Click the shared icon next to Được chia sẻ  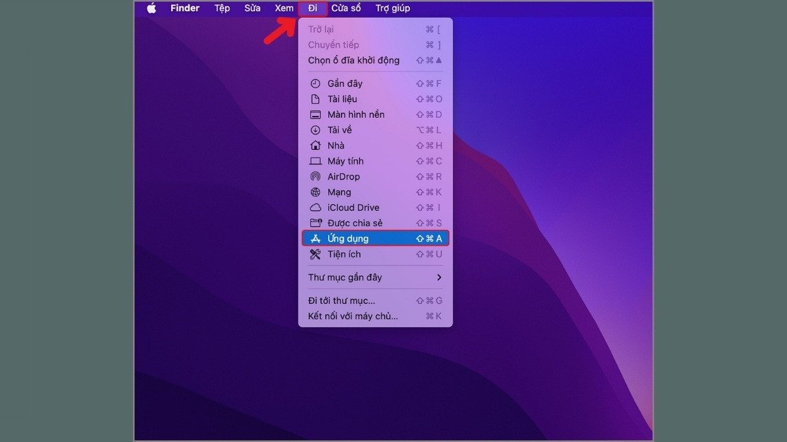(315, 223)
